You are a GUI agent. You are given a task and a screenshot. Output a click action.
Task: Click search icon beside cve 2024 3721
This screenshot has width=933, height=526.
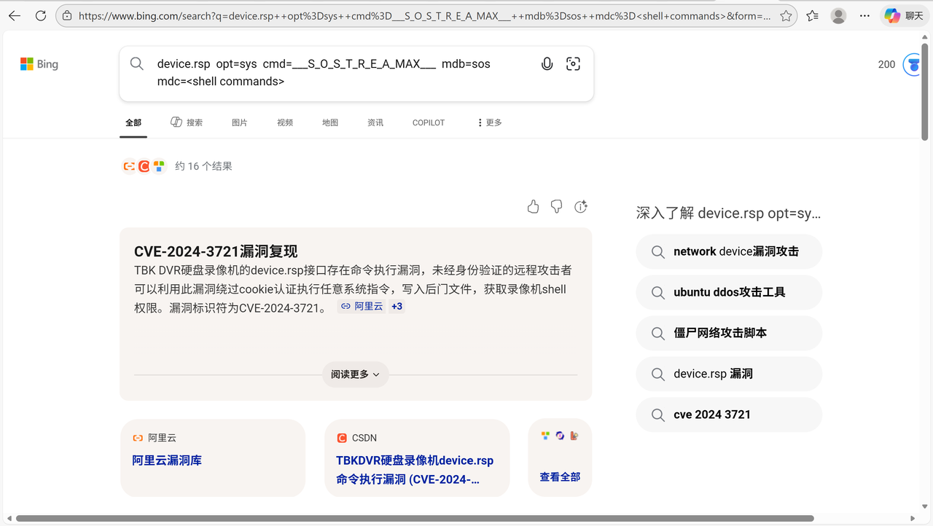tap(658, 415)
